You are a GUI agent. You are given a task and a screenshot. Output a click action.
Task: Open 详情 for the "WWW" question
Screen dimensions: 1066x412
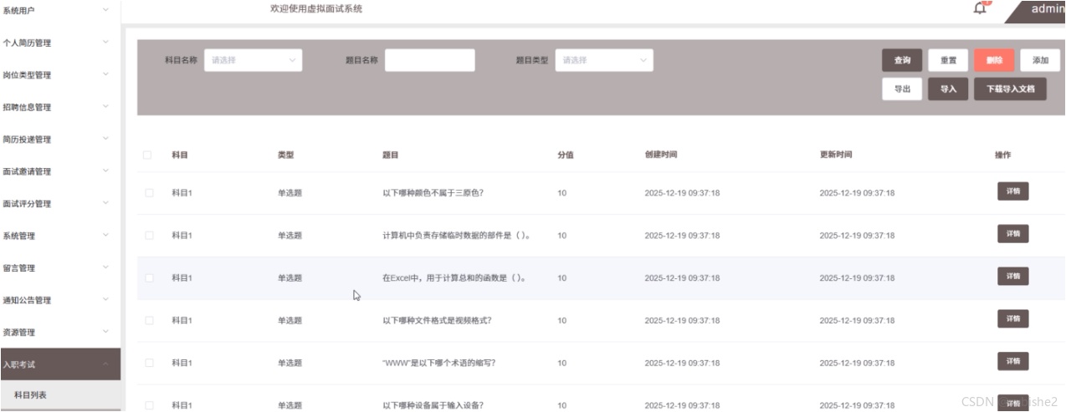tap(1012, 361)
